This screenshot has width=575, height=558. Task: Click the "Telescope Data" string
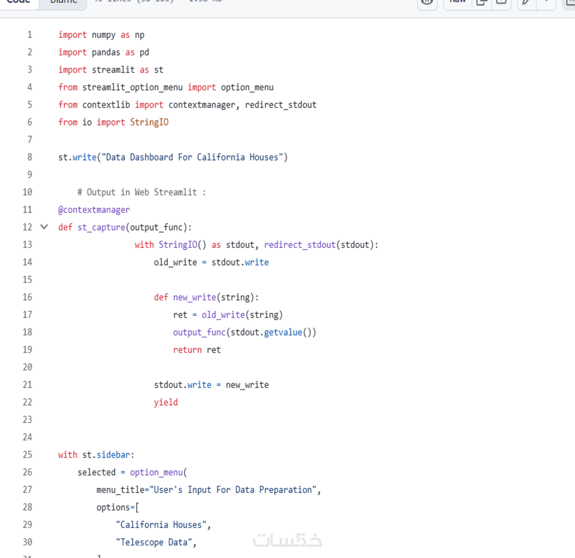point(154,542)
